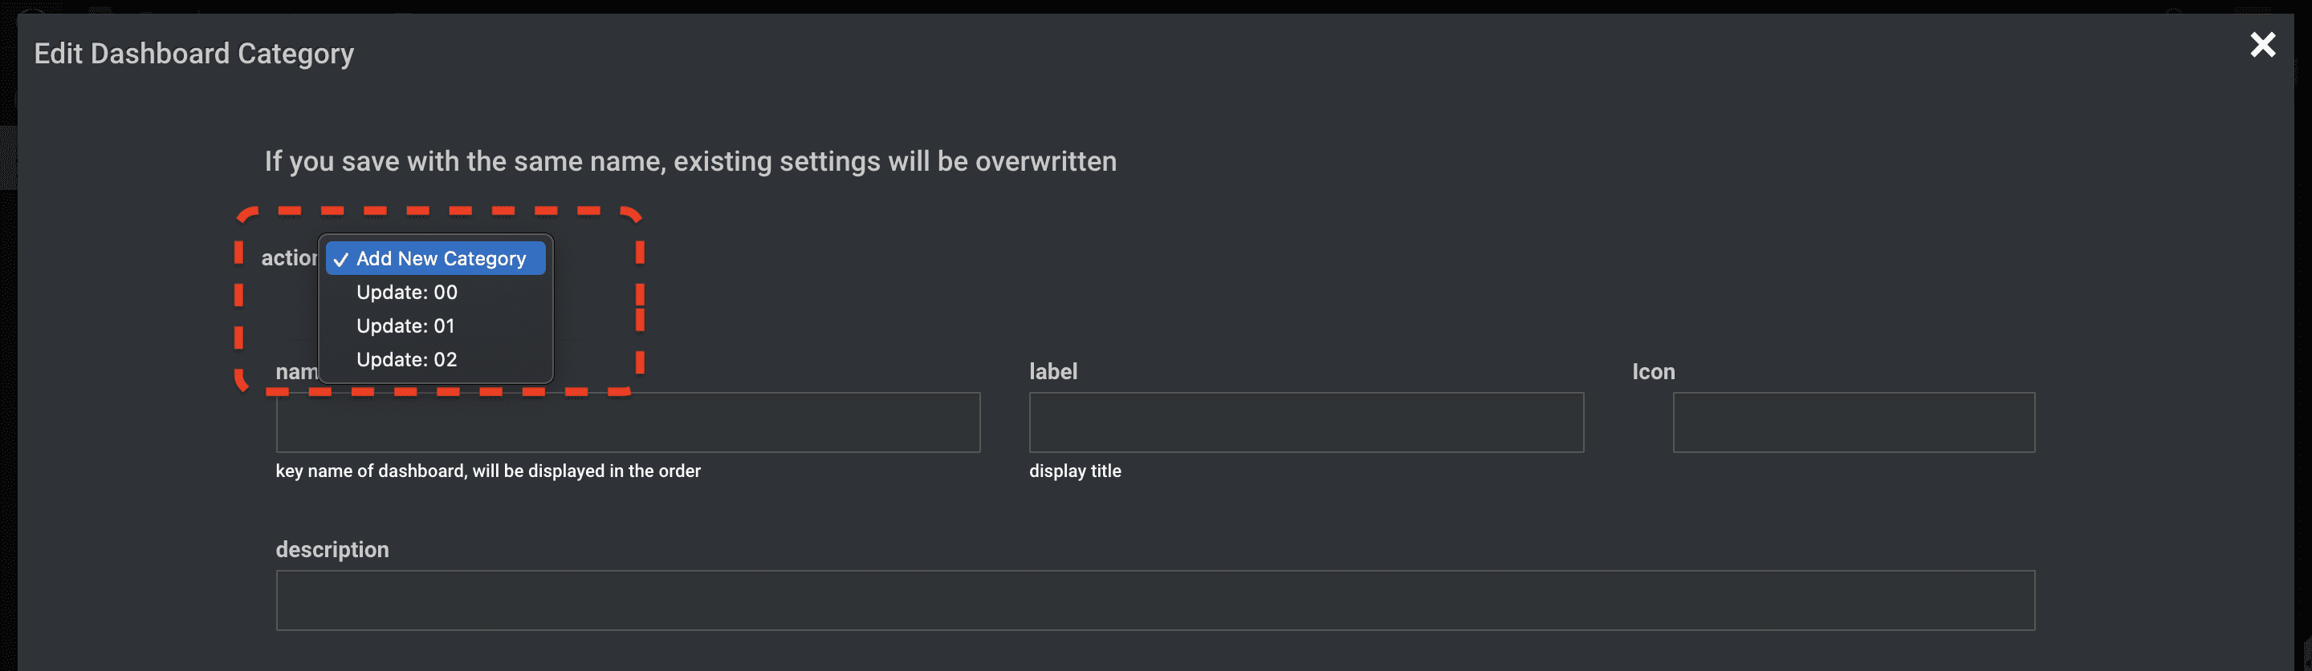Click the display title helper text
The height and width of the screenshot is (671, 2312).
(1075, 471)
